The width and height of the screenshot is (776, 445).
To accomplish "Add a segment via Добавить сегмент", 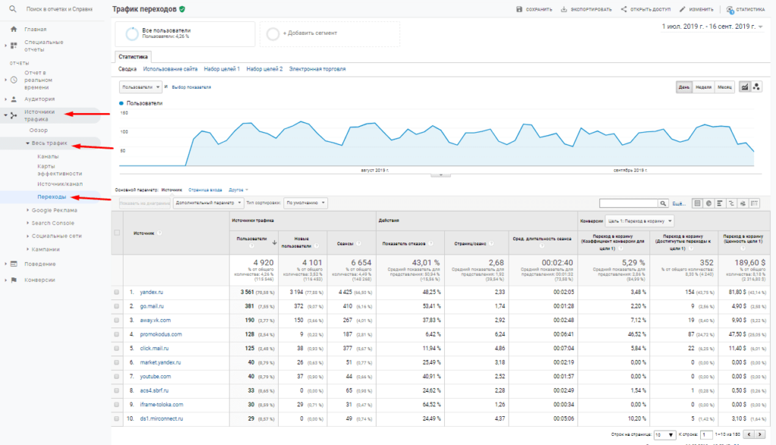I will click(x=309, y=33).
